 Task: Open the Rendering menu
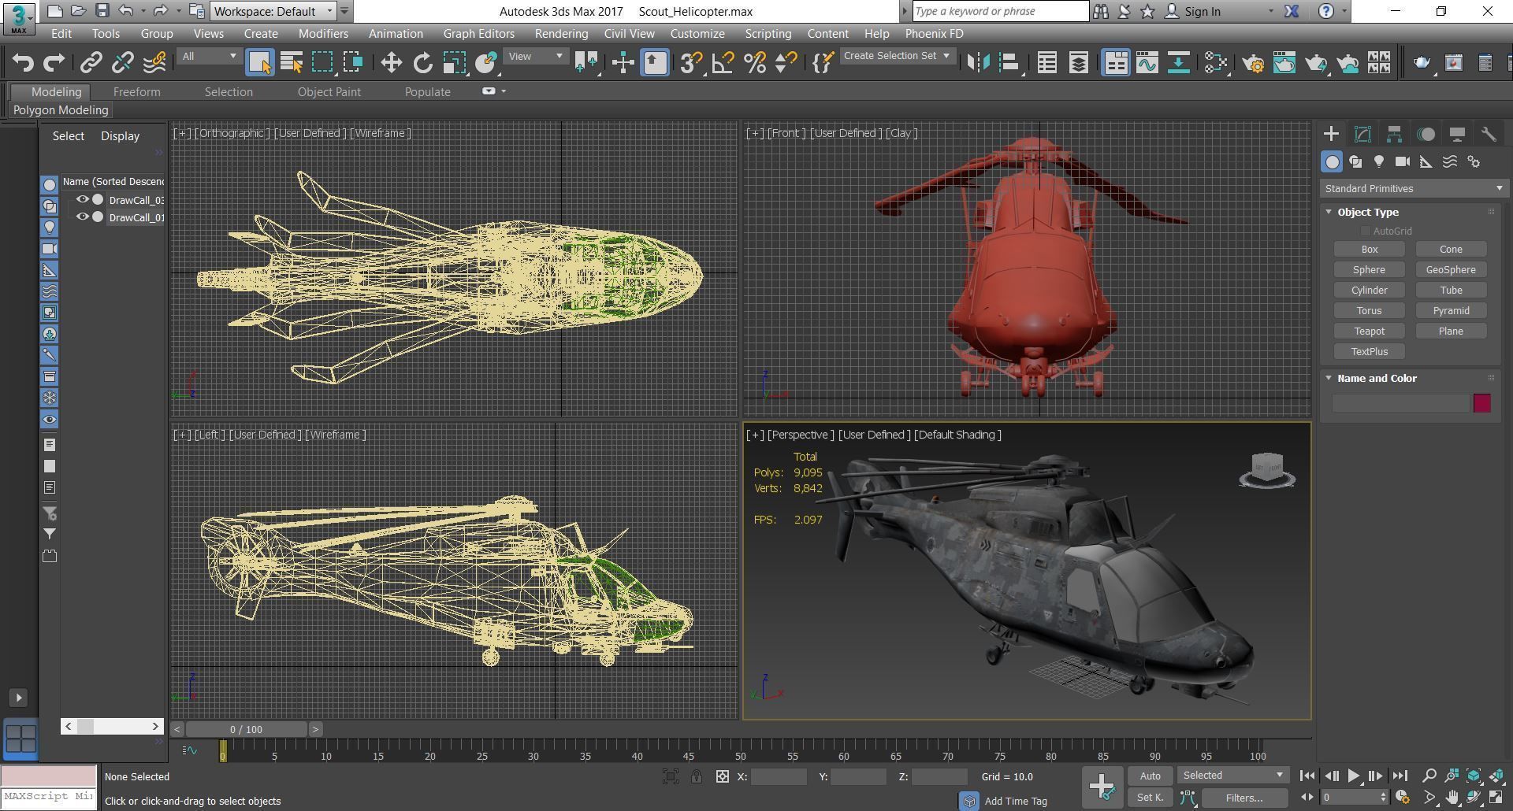561,34
